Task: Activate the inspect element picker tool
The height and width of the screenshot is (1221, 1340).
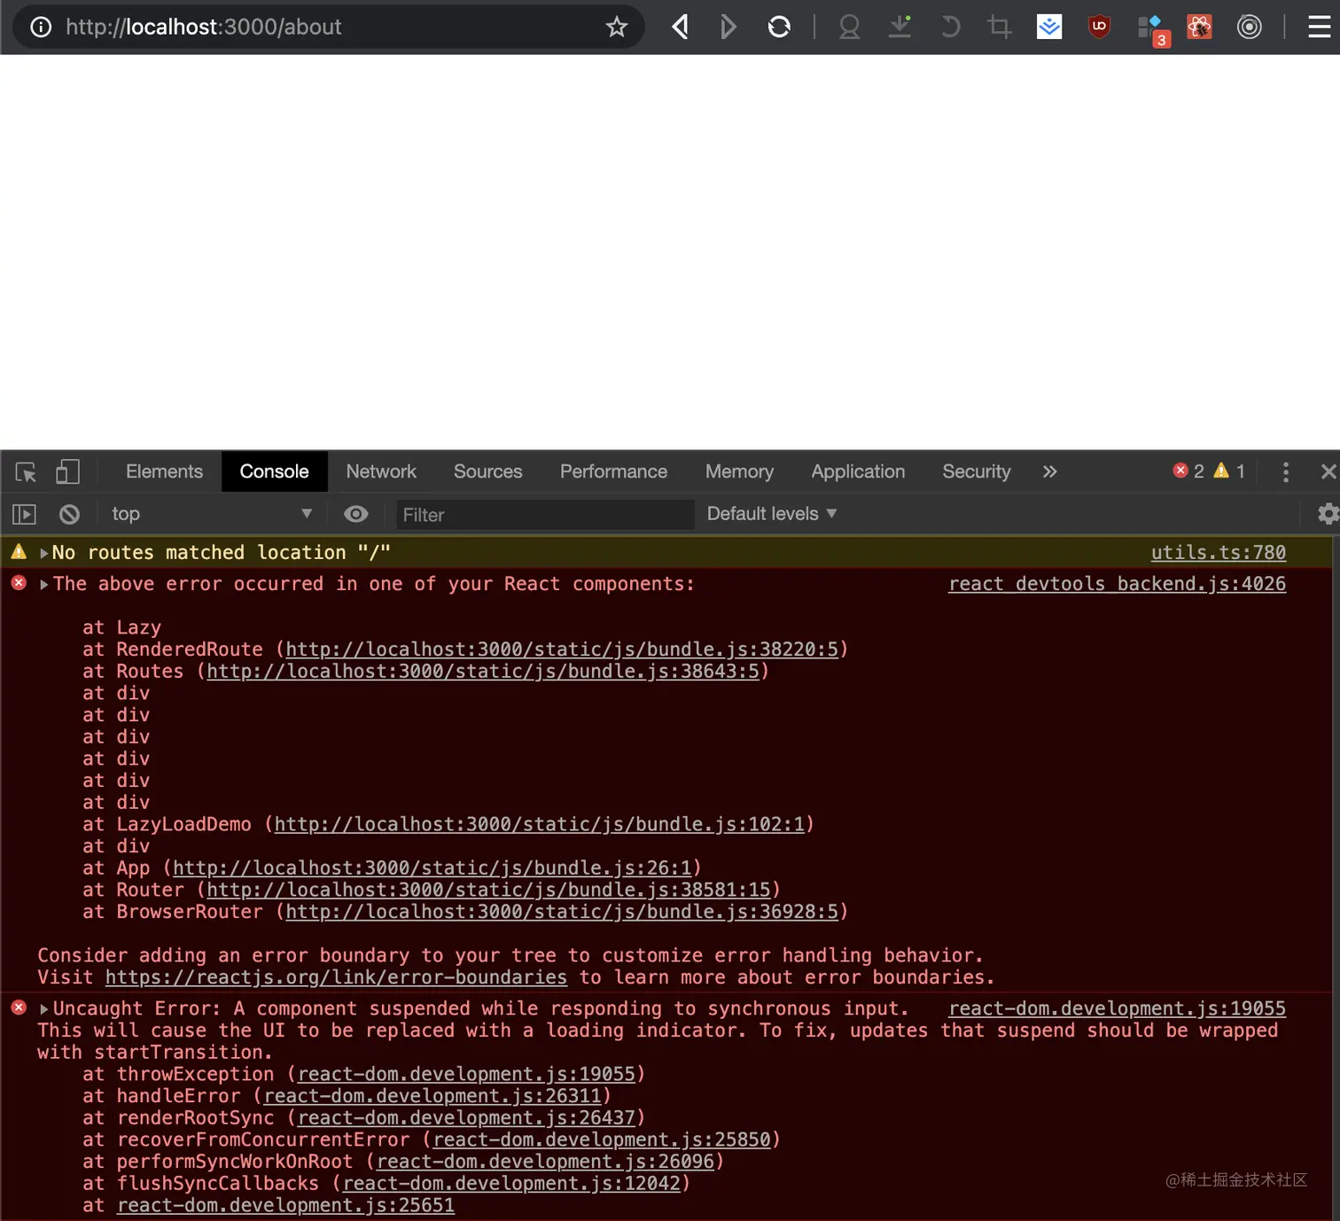Action: pos(26,471)
